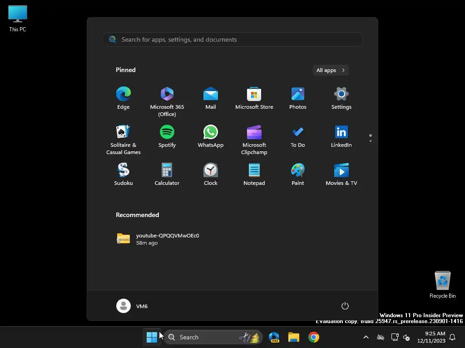Open Calculator
465x348 pixels.
point(167,174)
